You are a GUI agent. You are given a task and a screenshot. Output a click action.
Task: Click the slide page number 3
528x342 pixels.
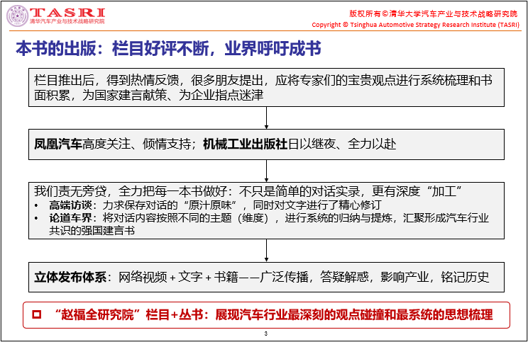pos(265,334)
